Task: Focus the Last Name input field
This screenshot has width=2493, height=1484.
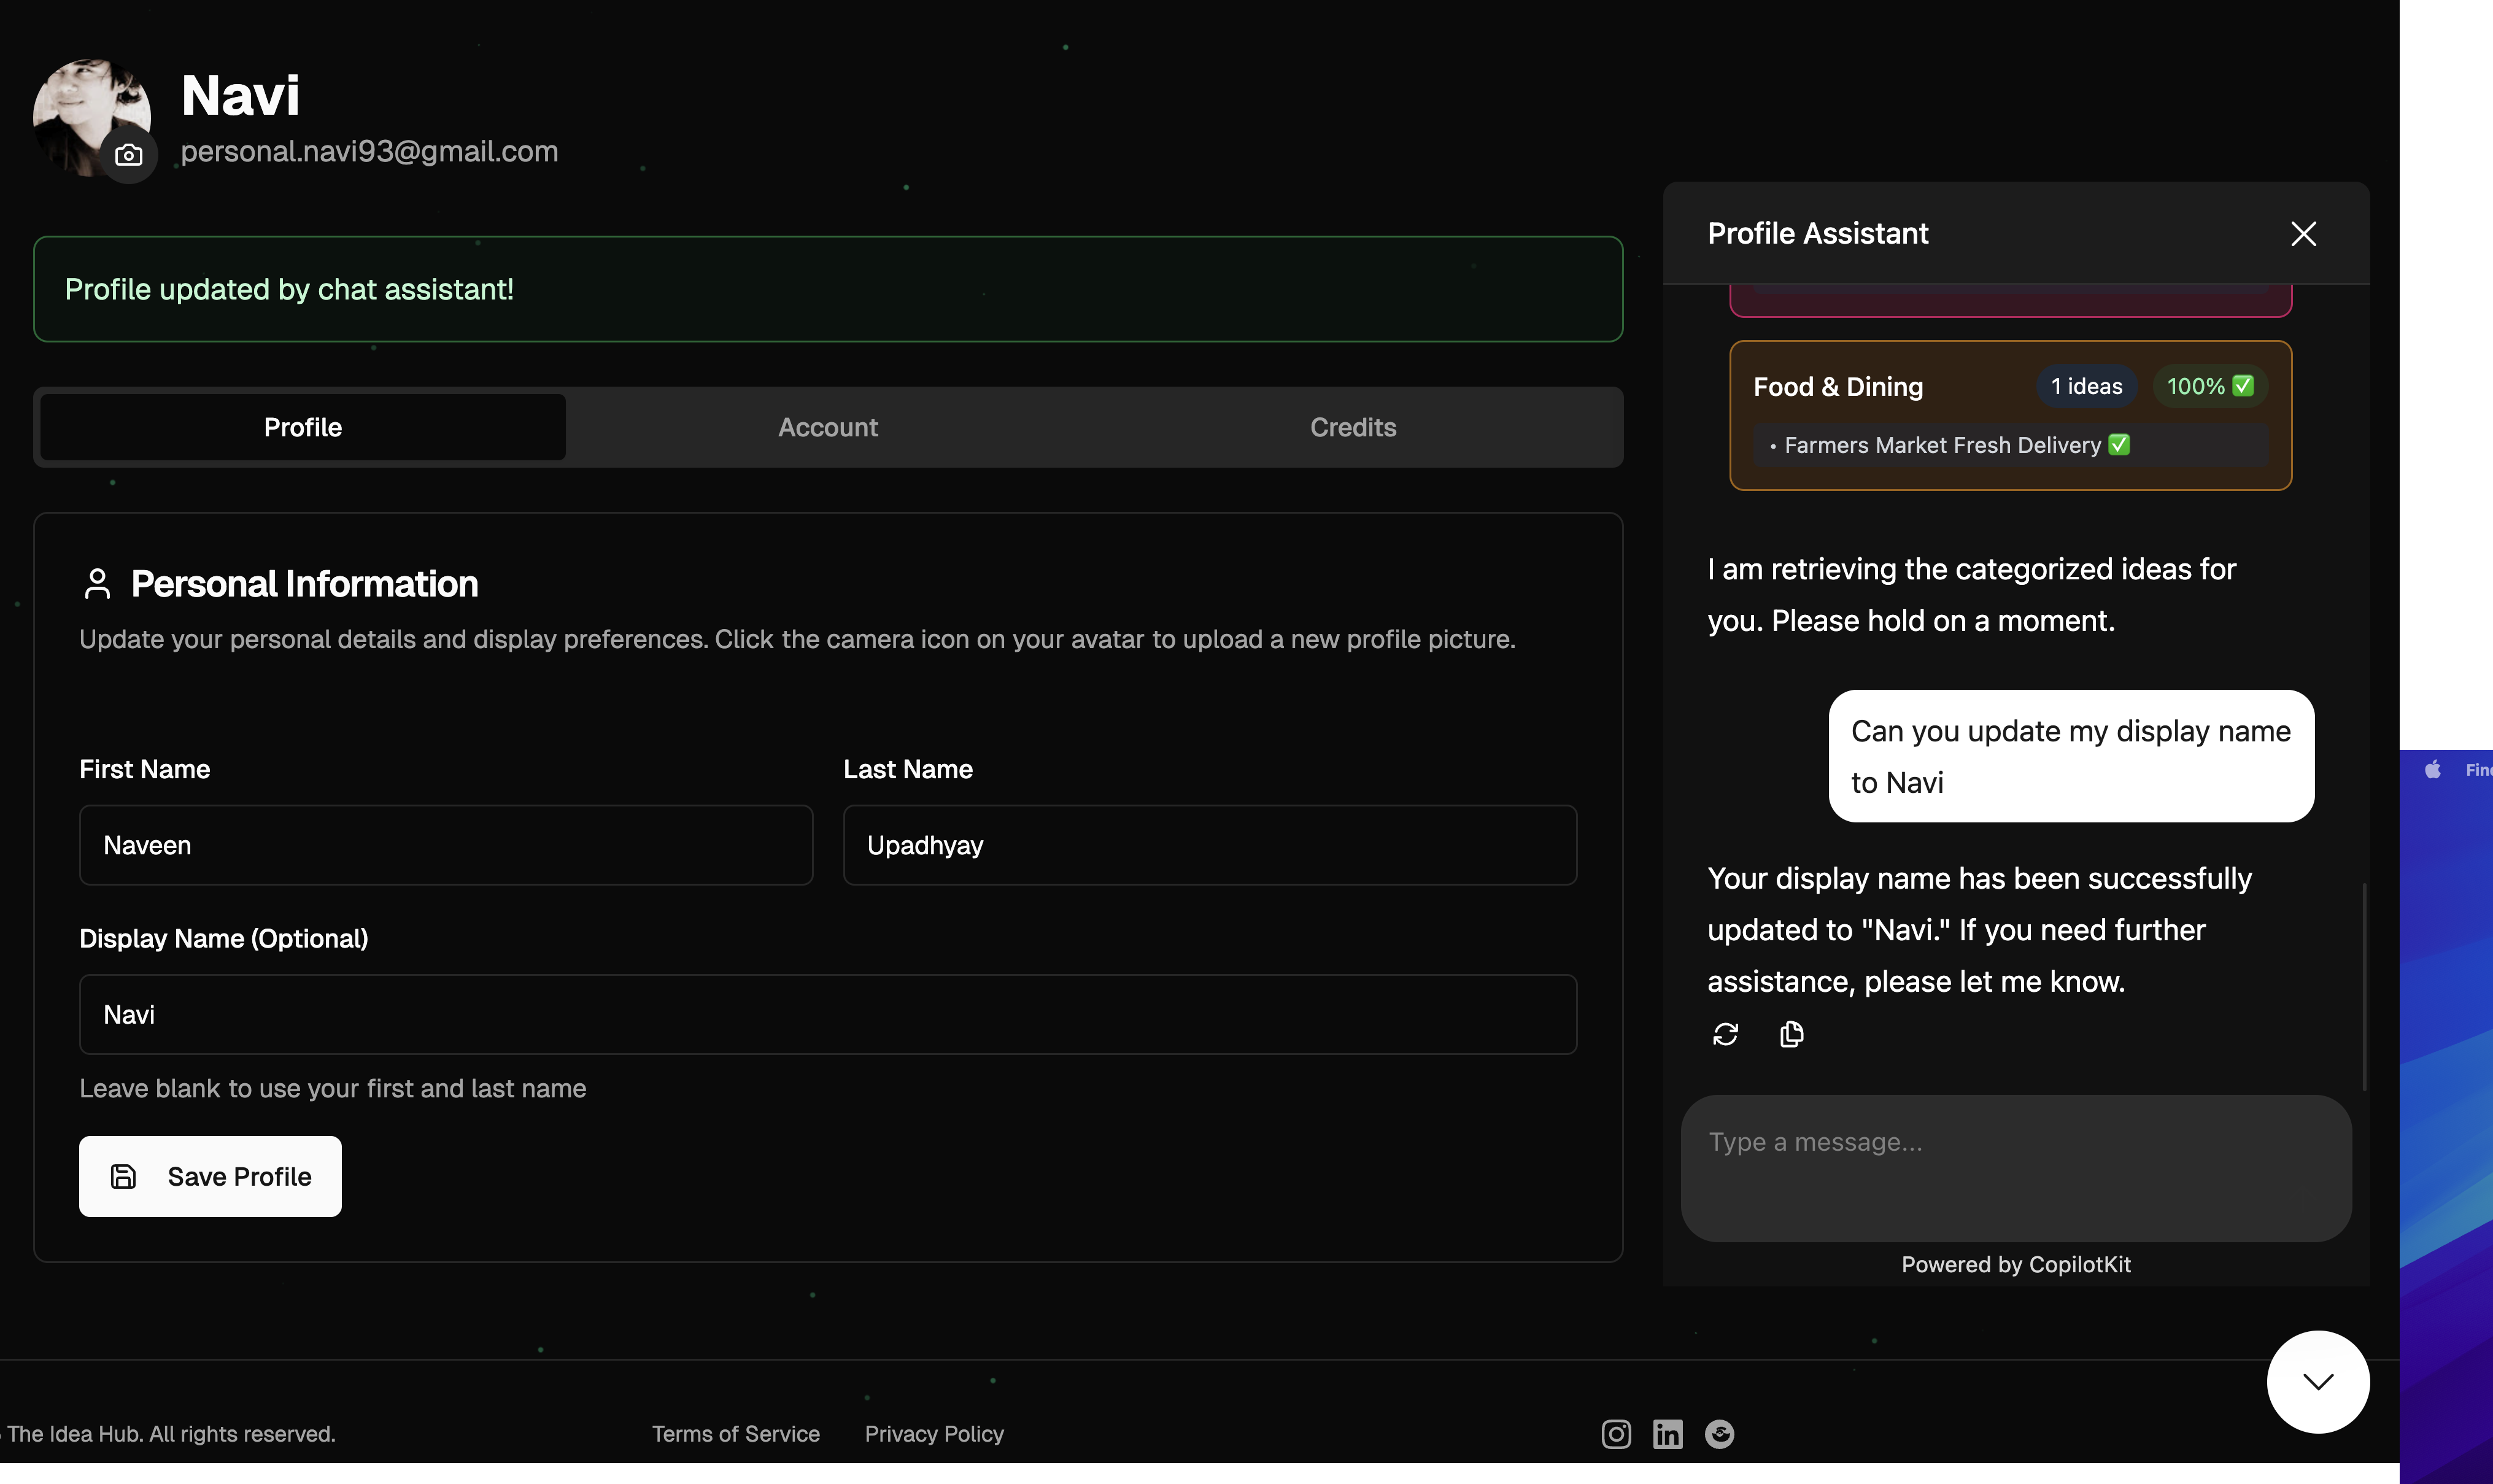Action: (1209, 845)
